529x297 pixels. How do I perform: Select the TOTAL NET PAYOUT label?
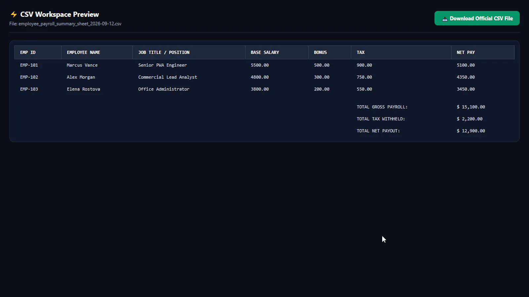pyautogui.click(x=378, y=131)
